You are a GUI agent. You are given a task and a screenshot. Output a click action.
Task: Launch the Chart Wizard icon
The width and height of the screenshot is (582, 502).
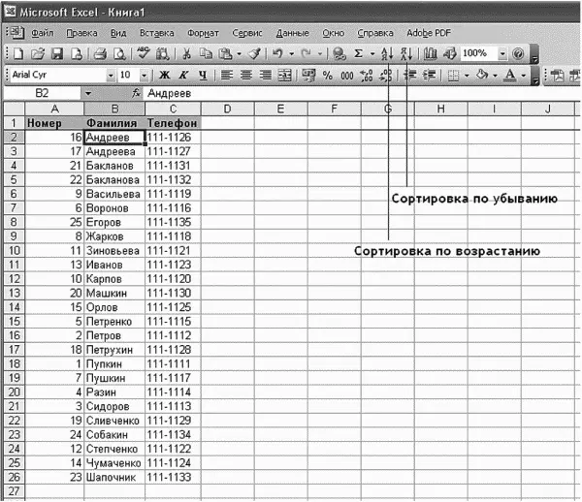tap(430, 54)
